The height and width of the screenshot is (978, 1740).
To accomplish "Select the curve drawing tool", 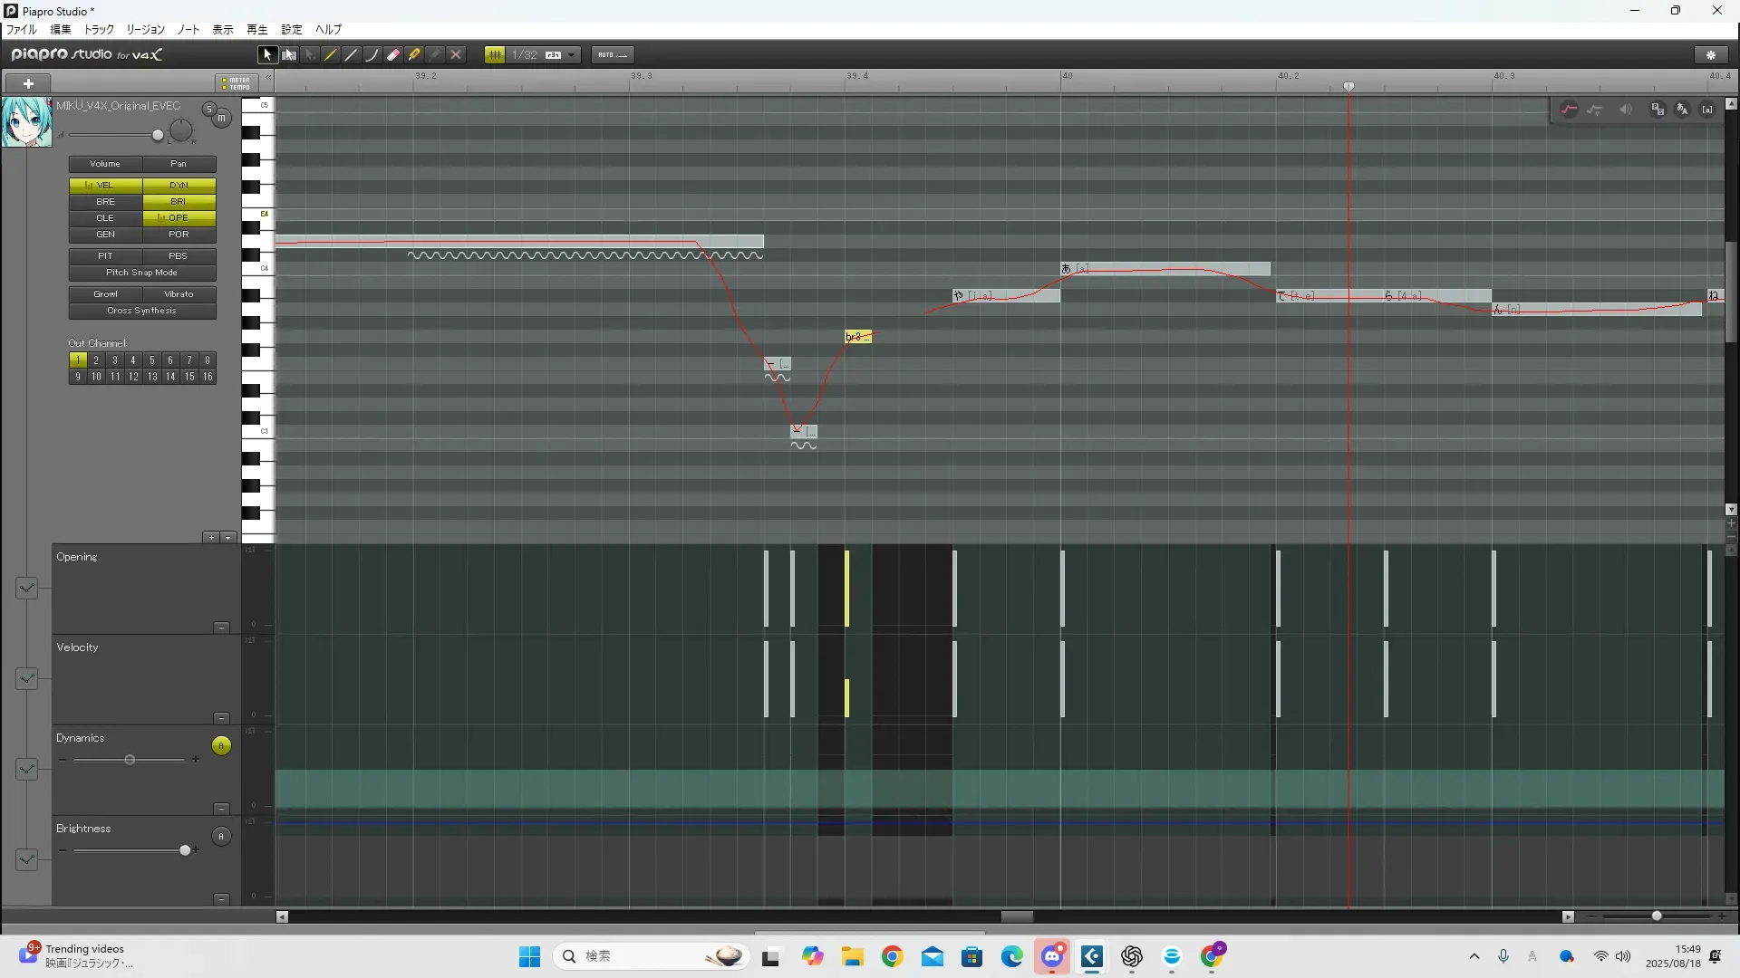I will (x=372, y=55).
